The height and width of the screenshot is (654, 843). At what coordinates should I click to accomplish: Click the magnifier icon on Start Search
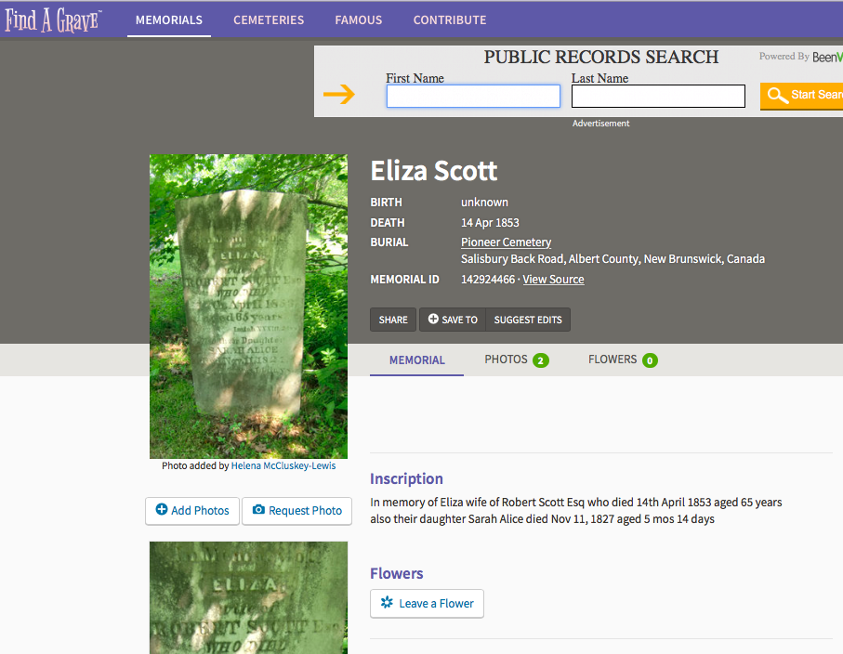(777, 96)
